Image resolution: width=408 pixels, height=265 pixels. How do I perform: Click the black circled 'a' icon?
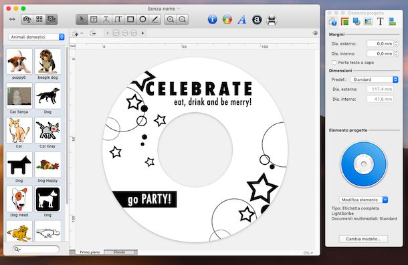click(x=257, y=19)
